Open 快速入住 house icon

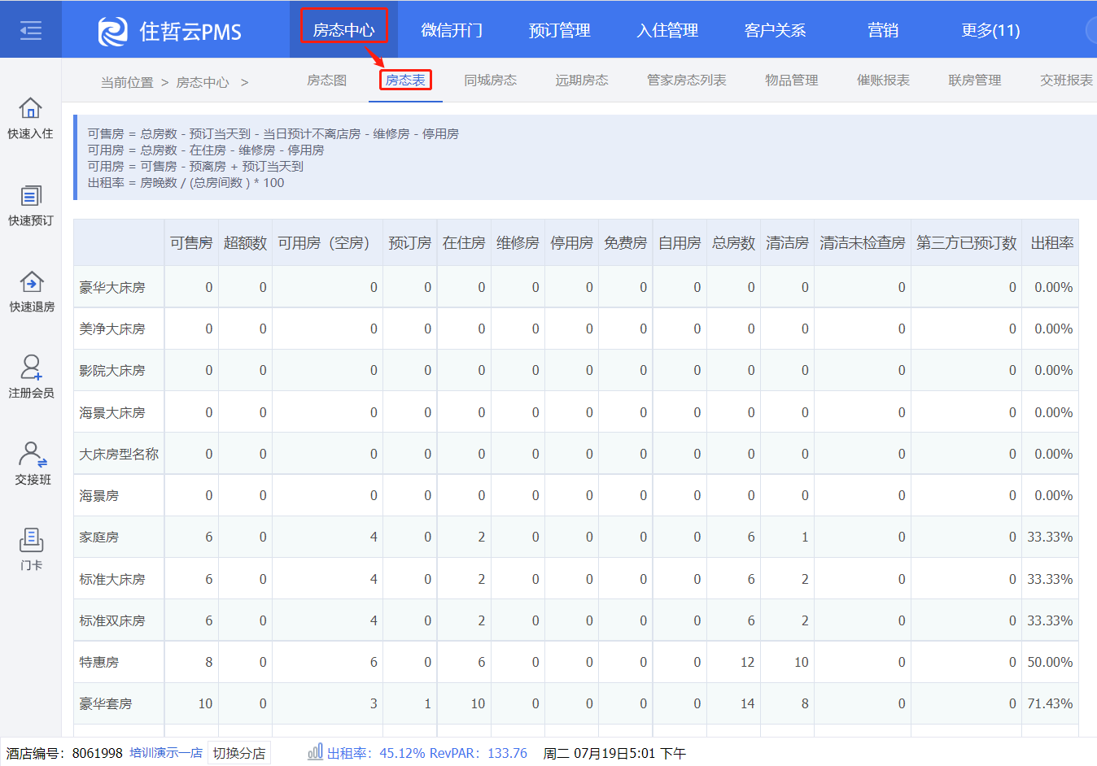tap(31, 107)
